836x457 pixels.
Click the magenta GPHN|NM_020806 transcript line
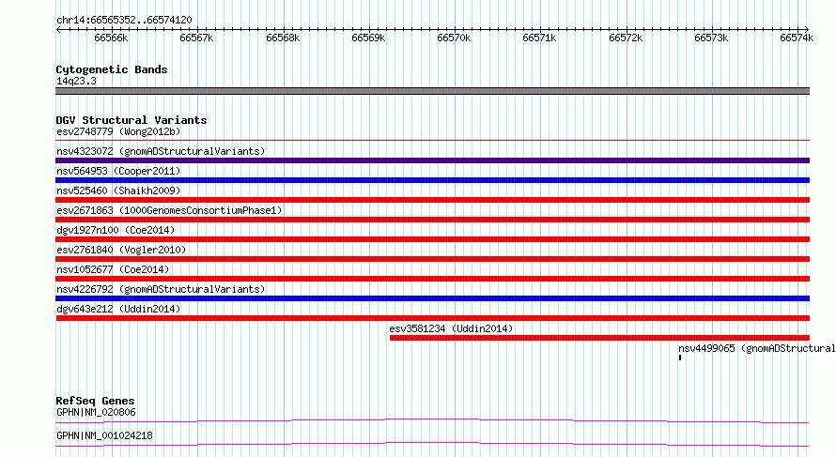(432, 420)
